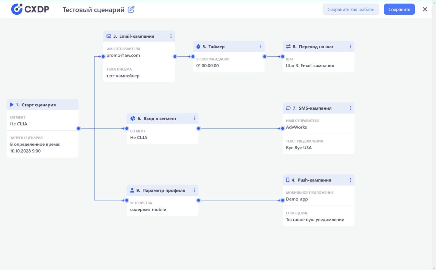The width and height of the screenshot is (436, 270).
Task: Edit the scenario name with pencil icon
Action: pyautogui.click(x=131, y=10)
